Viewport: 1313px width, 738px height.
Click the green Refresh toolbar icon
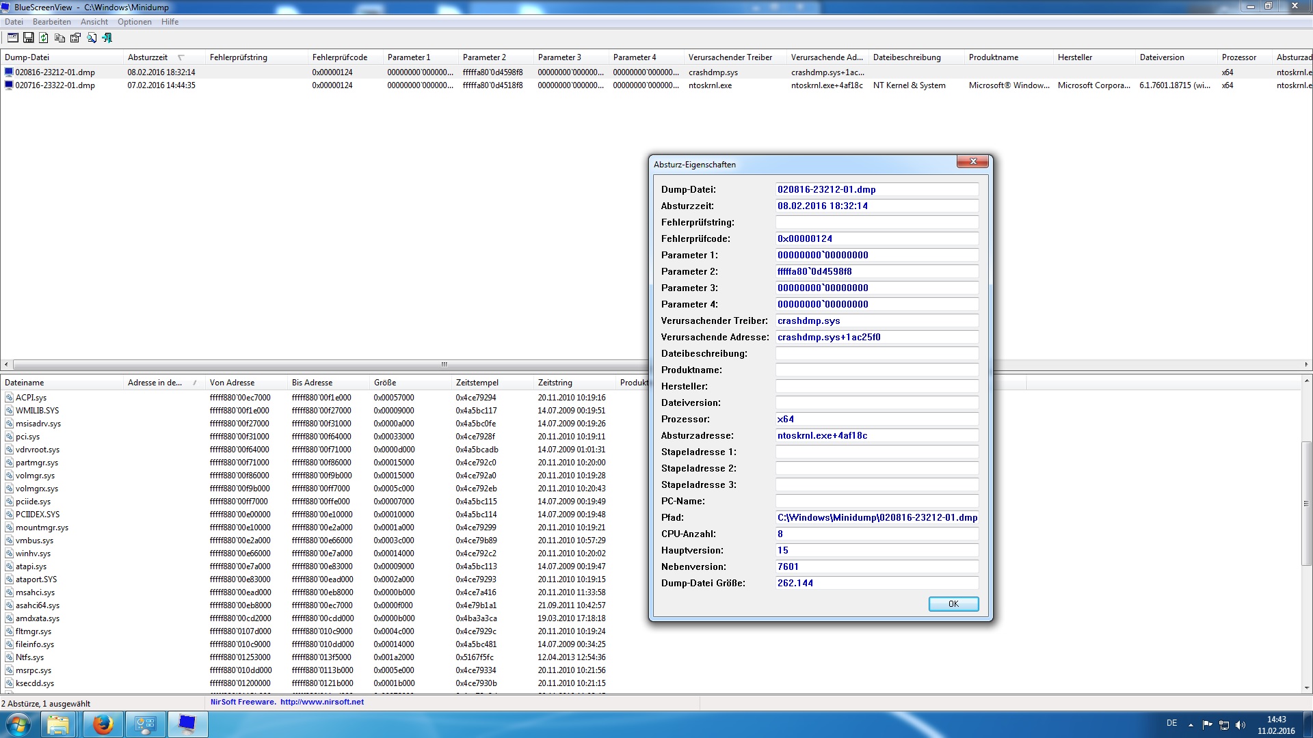(44, 38)
